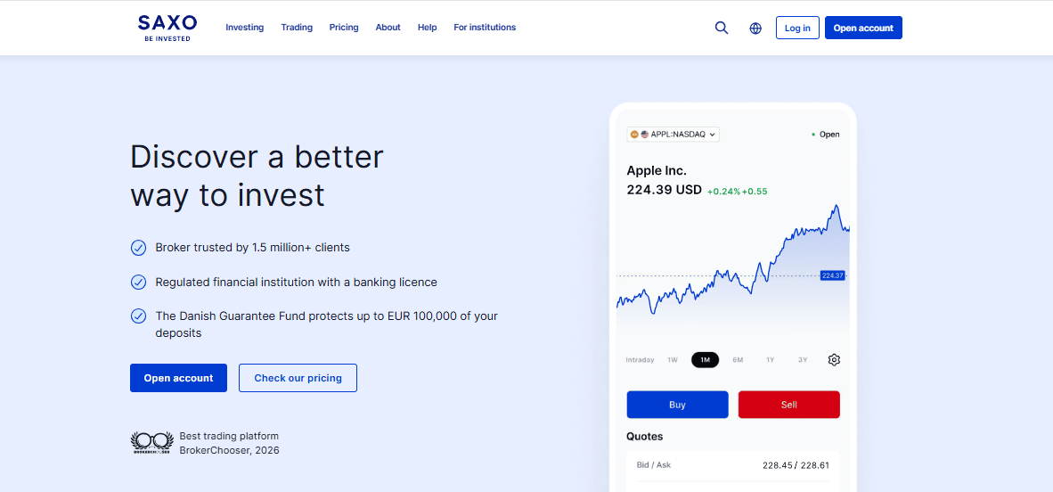This screenshot has width=1053, height=492.
Task: Click the Bid / Ask label
Action: tap(653, 465)
